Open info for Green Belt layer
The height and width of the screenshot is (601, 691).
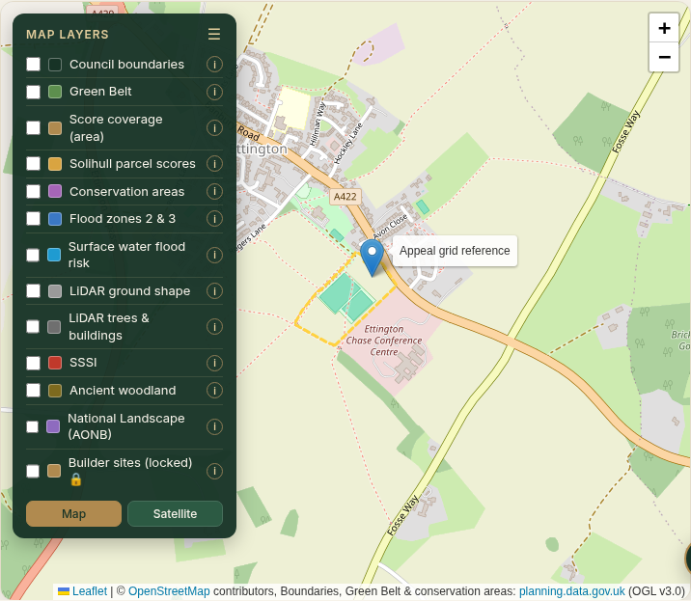click(x=214, y=92)
